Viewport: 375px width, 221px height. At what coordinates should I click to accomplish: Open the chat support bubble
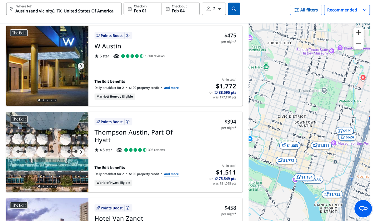(363, 209)
